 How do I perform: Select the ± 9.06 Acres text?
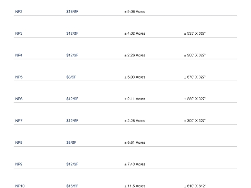click(x=135, y=12)
